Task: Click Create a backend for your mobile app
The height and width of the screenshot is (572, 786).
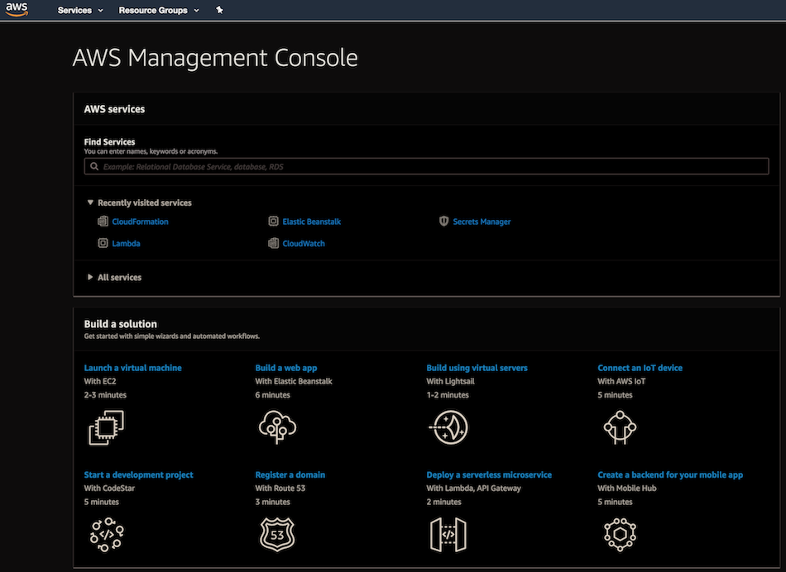Action: point(670,474)
